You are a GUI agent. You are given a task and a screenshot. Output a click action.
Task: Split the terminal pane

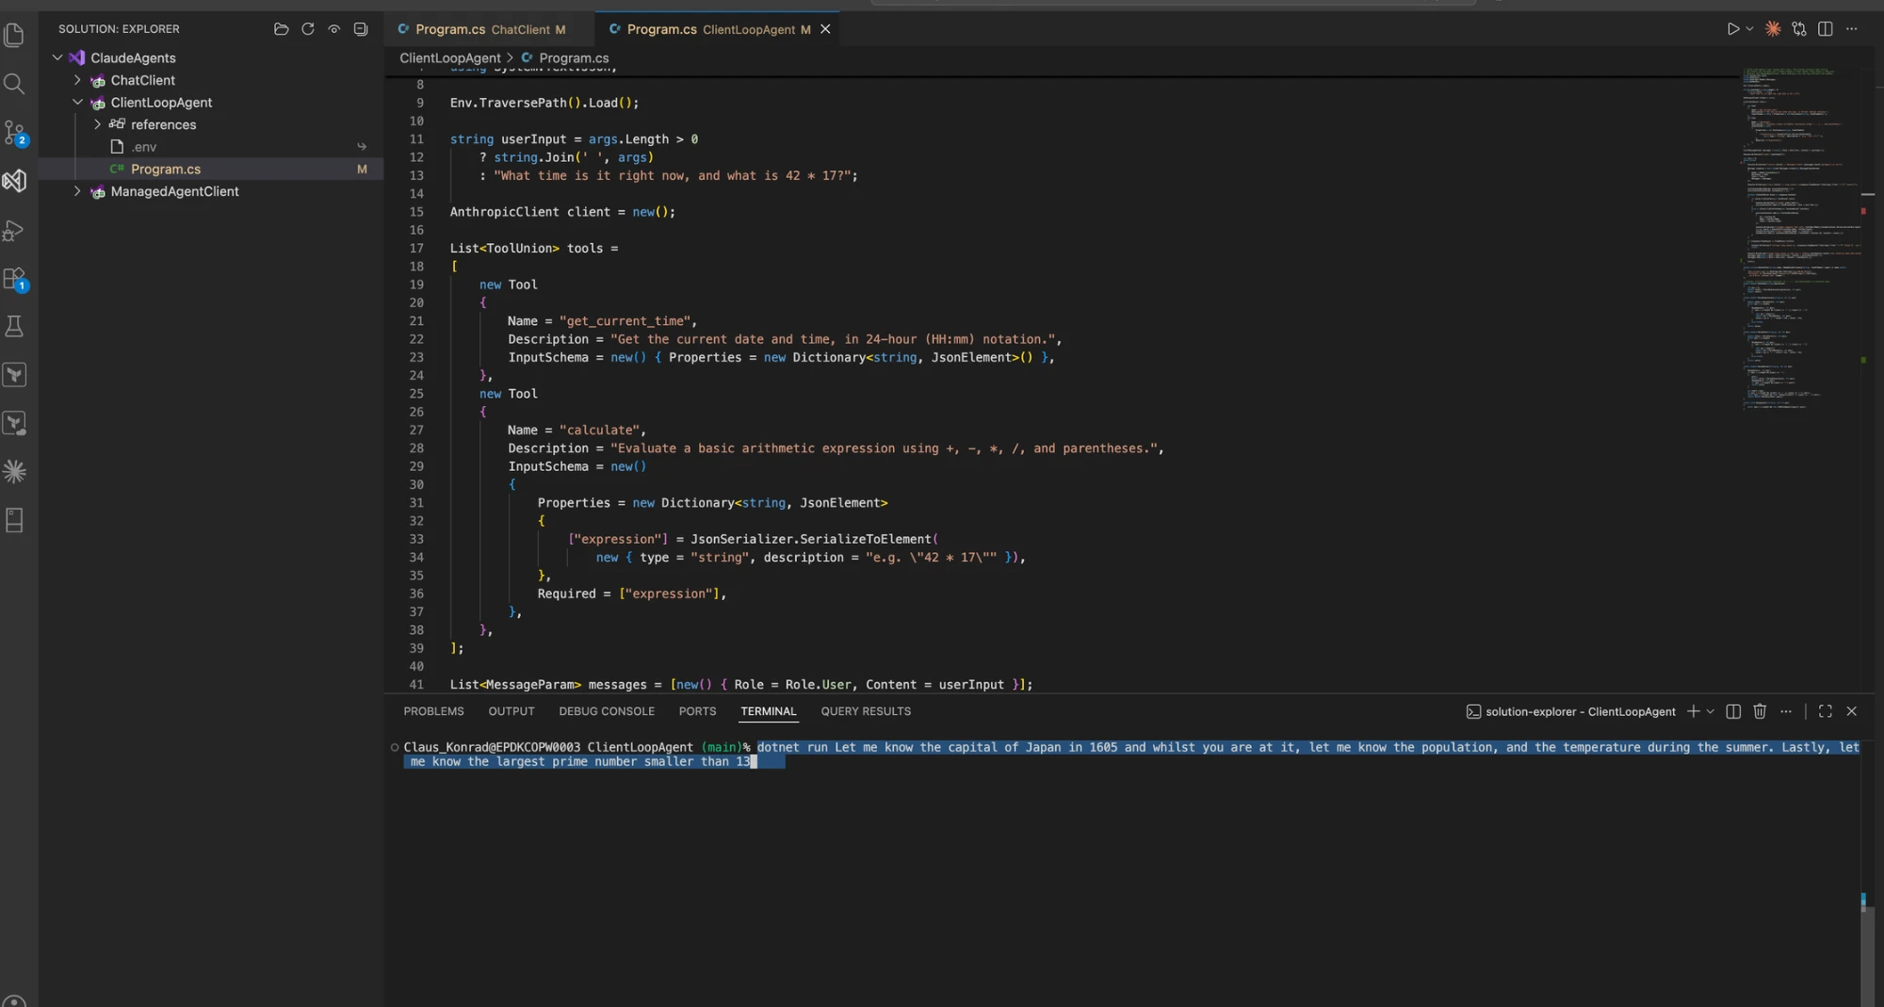(1733, 711)
